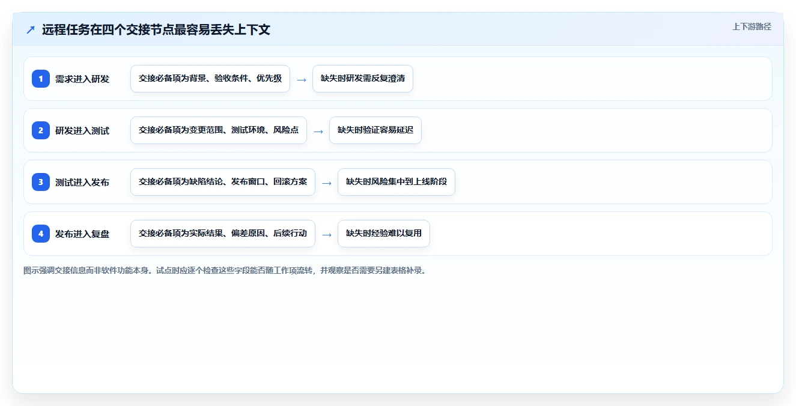Screen dimensions: 796x406
Task: Click the title 远程任务在四个交接节点最容易丢失上下文
Action: 156,30
